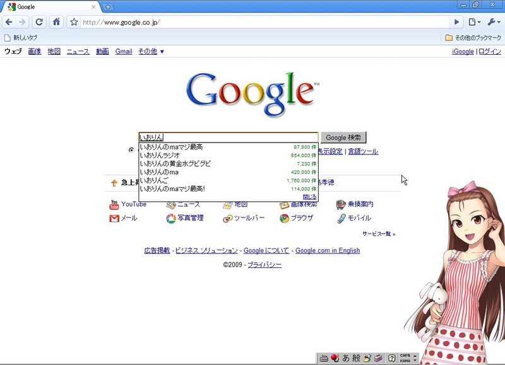Bookmark this page with the star icon
The width and height of the screenshot is (505, 365).
[74, 22]
